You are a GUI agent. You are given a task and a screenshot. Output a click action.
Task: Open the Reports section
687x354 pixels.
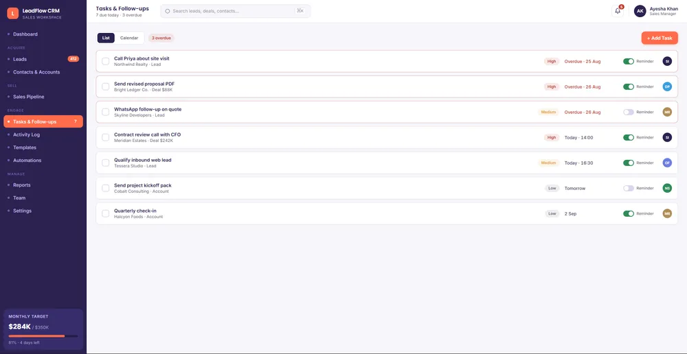pos(43,185)
